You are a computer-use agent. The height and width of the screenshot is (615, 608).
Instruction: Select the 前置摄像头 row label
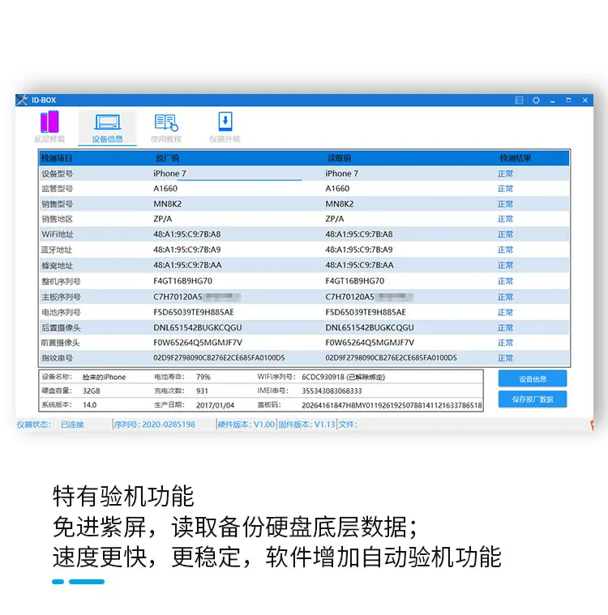pyautogui.click(x=61, y=343)
